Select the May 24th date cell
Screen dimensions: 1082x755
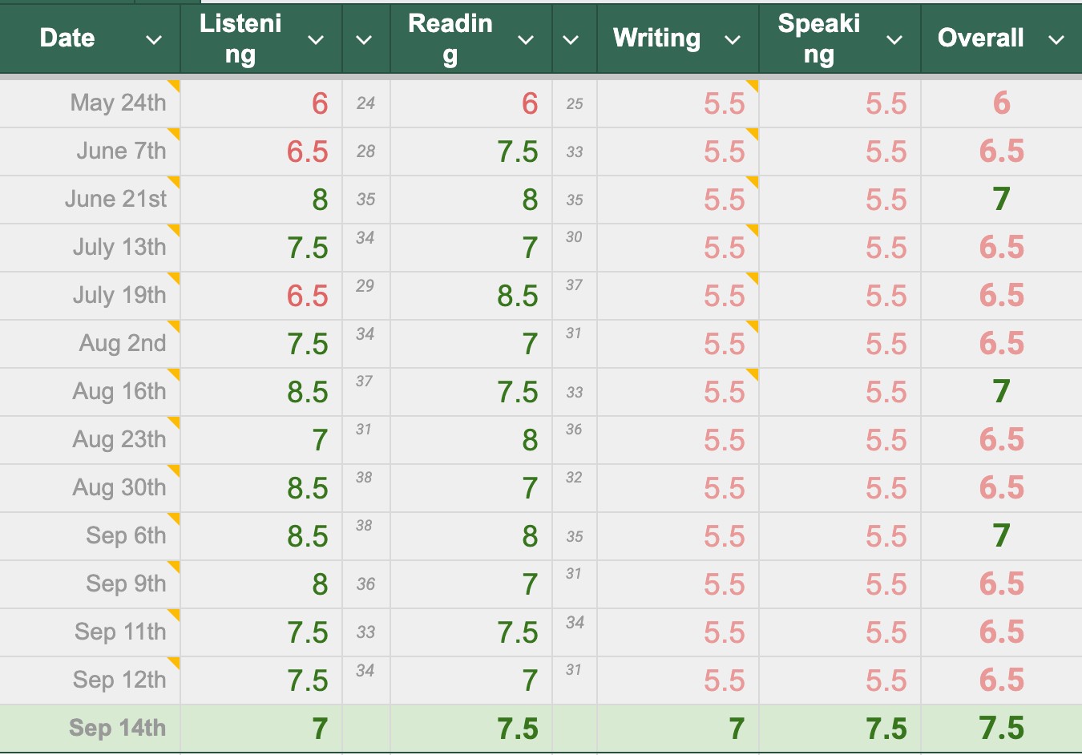pos(118,103)
